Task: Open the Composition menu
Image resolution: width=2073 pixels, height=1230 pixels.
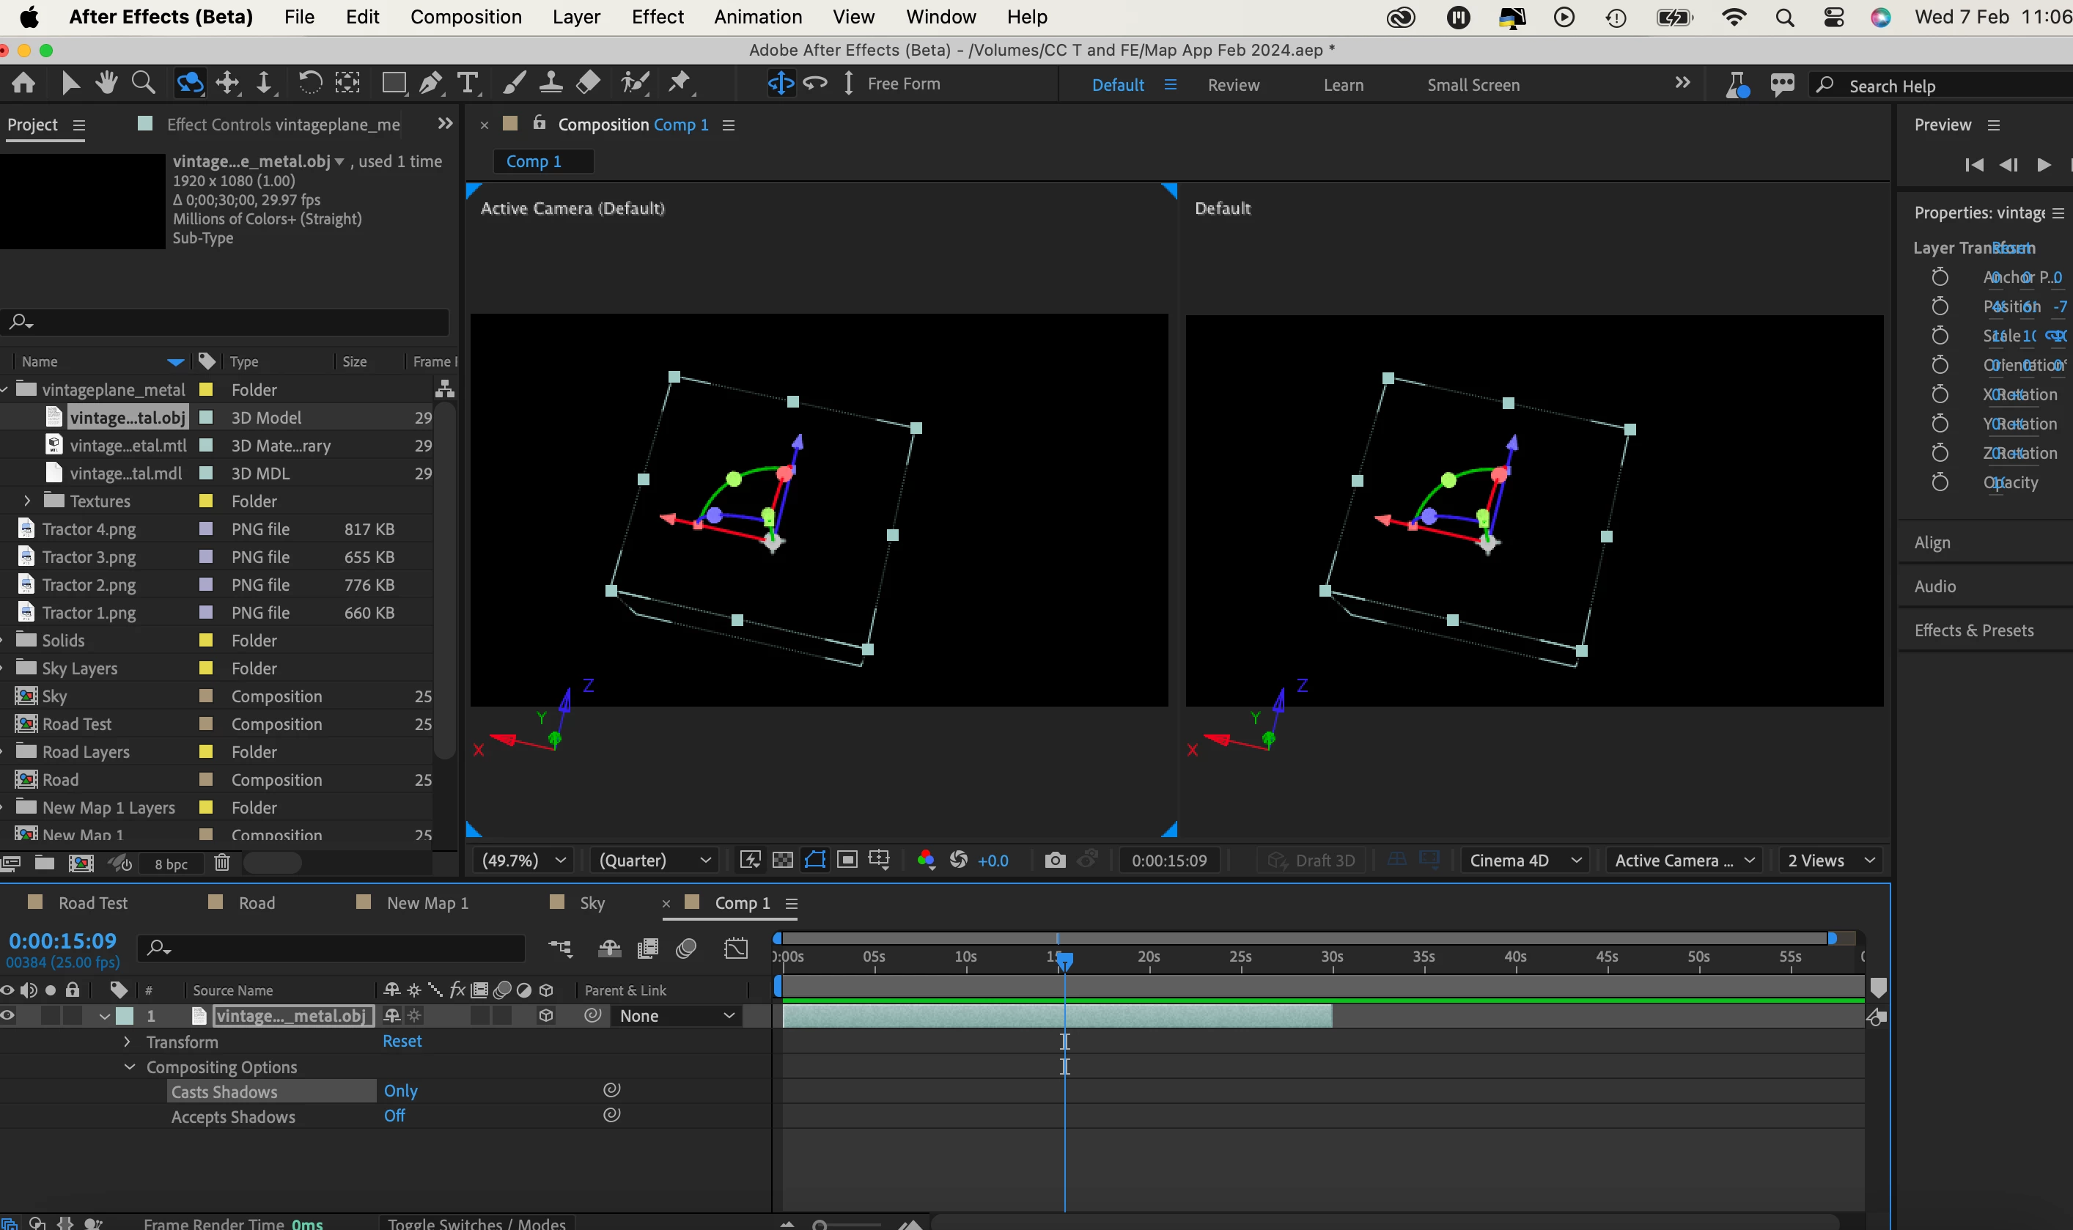Action: [x=465, y=17]
